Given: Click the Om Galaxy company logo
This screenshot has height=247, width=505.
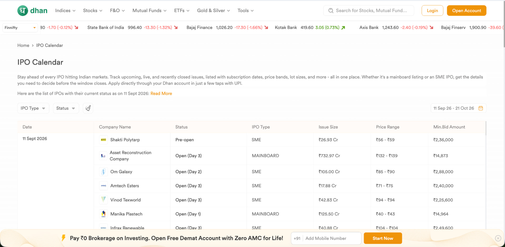Looking at the screenshot, I should coord(103,172).
